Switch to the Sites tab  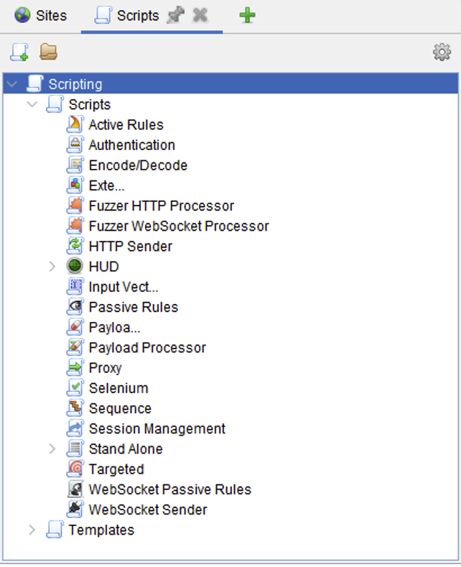40,15
